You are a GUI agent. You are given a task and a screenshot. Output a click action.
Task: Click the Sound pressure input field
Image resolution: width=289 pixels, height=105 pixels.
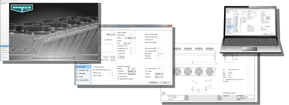160,51
